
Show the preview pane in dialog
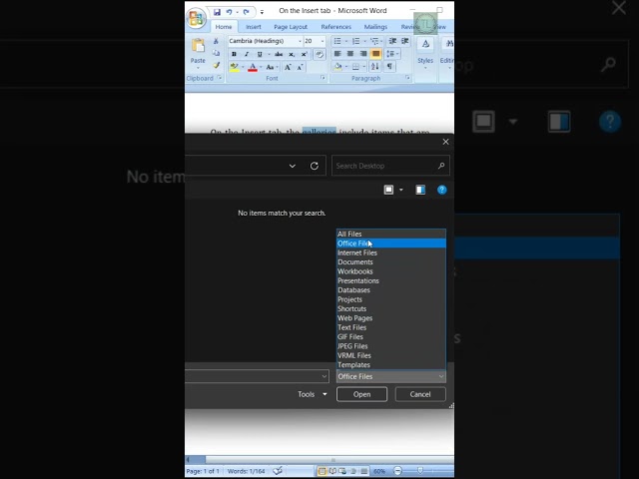(420, 190)
